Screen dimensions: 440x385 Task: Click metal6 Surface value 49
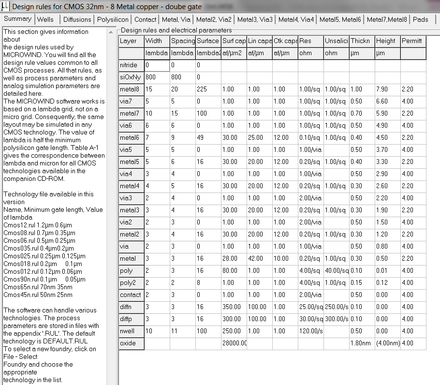208,137
